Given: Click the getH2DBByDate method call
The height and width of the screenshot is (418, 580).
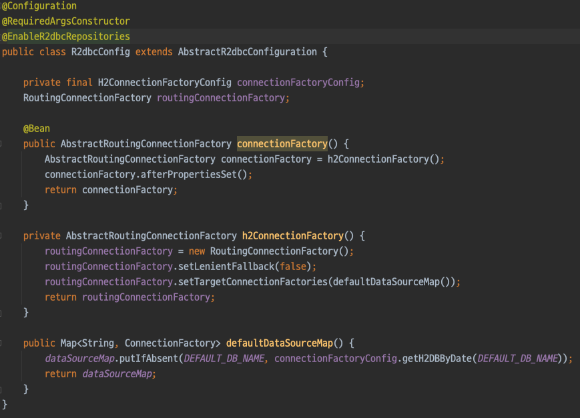Looking at the screenshot, I should 437,359.
